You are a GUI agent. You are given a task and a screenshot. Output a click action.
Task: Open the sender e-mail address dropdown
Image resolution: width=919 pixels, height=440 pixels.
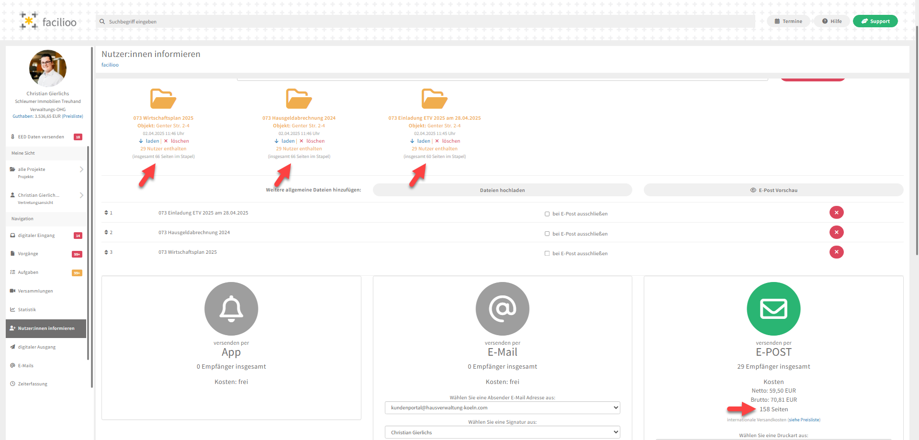point(502,408)
